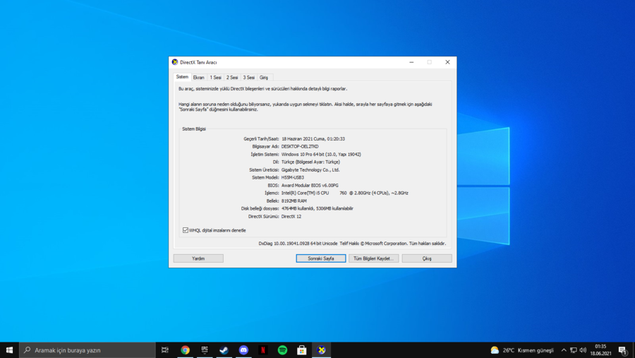Open Discord from the taskbar
Viewport: 635px width, 358px height.
[x=243, y=350]
